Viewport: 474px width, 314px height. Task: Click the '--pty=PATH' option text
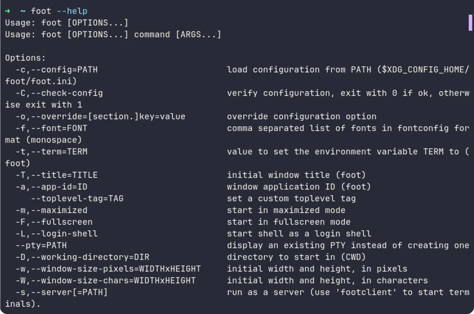[41, 245]
